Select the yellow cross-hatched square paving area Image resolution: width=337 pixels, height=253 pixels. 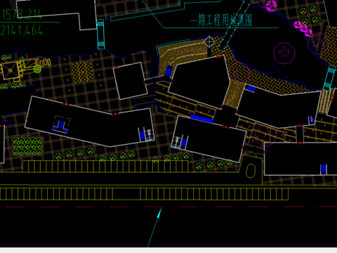click(x=82, y=72)
